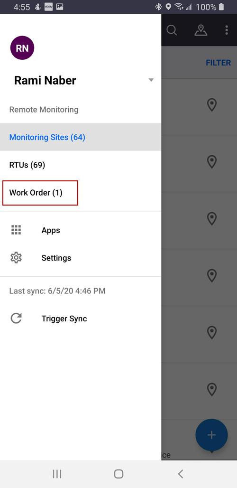The width and height of the screenshot is (237, 488).
Task: Select Monitoring Sites (64)
Action: (81, 137)
